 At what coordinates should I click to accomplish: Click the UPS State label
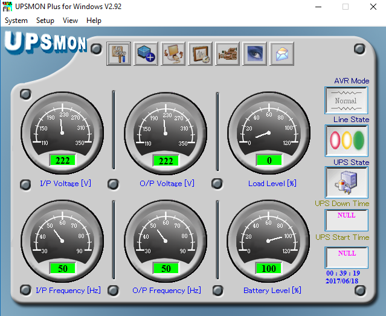click(352, 163)
